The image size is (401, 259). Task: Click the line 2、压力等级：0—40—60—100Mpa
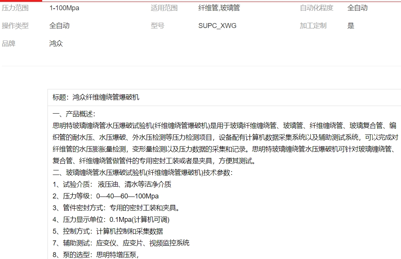(106, 196)
